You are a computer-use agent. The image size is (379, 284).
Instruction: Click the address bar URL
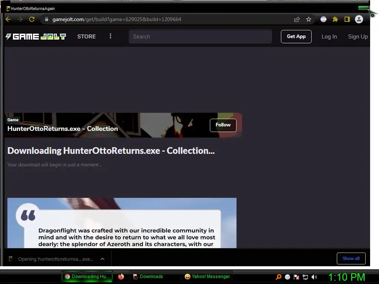(x=117, y=19)
